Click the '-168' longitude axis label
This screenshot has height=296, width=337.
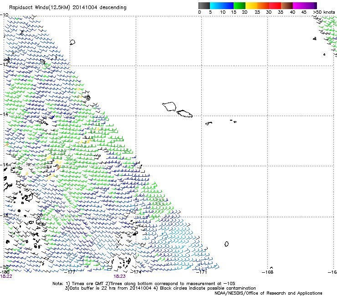(267, 272)
